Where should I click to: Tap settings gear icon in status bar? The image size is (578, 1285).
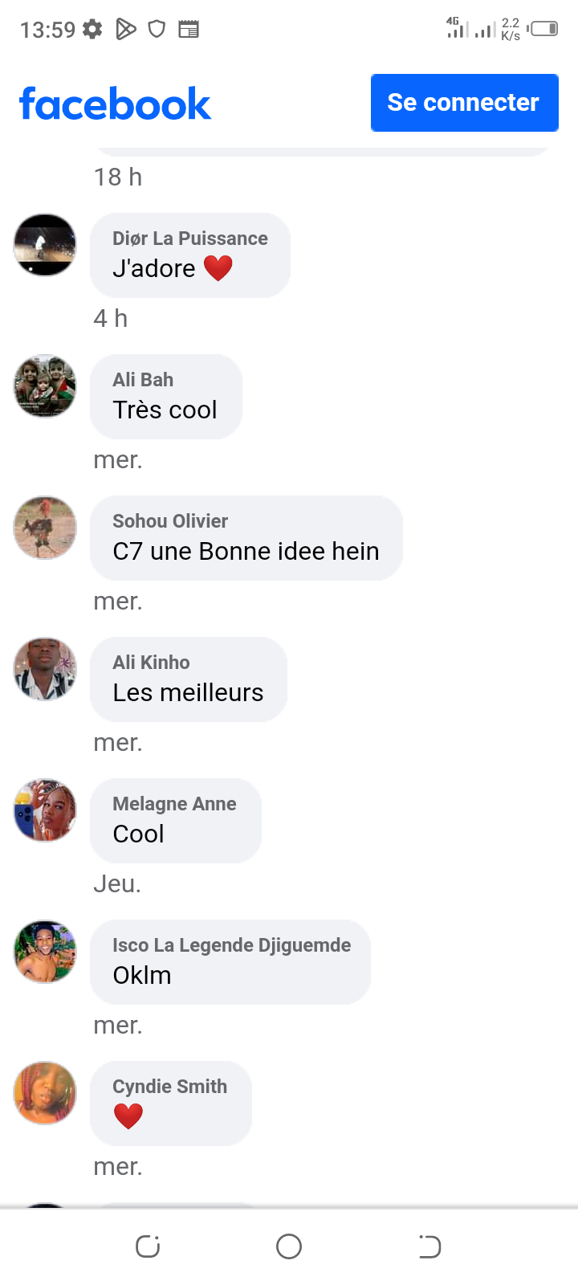pos(93,30)
